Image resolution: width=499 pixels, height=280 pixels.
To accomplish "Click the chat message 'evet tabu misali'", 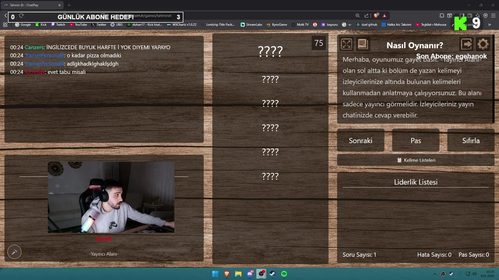I will pyautogui.click(x=66, y=72).
